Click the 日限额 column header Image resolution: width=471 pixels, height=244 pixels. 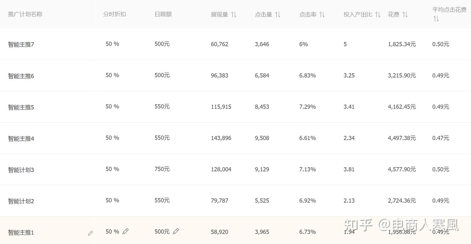coord(163,14)
